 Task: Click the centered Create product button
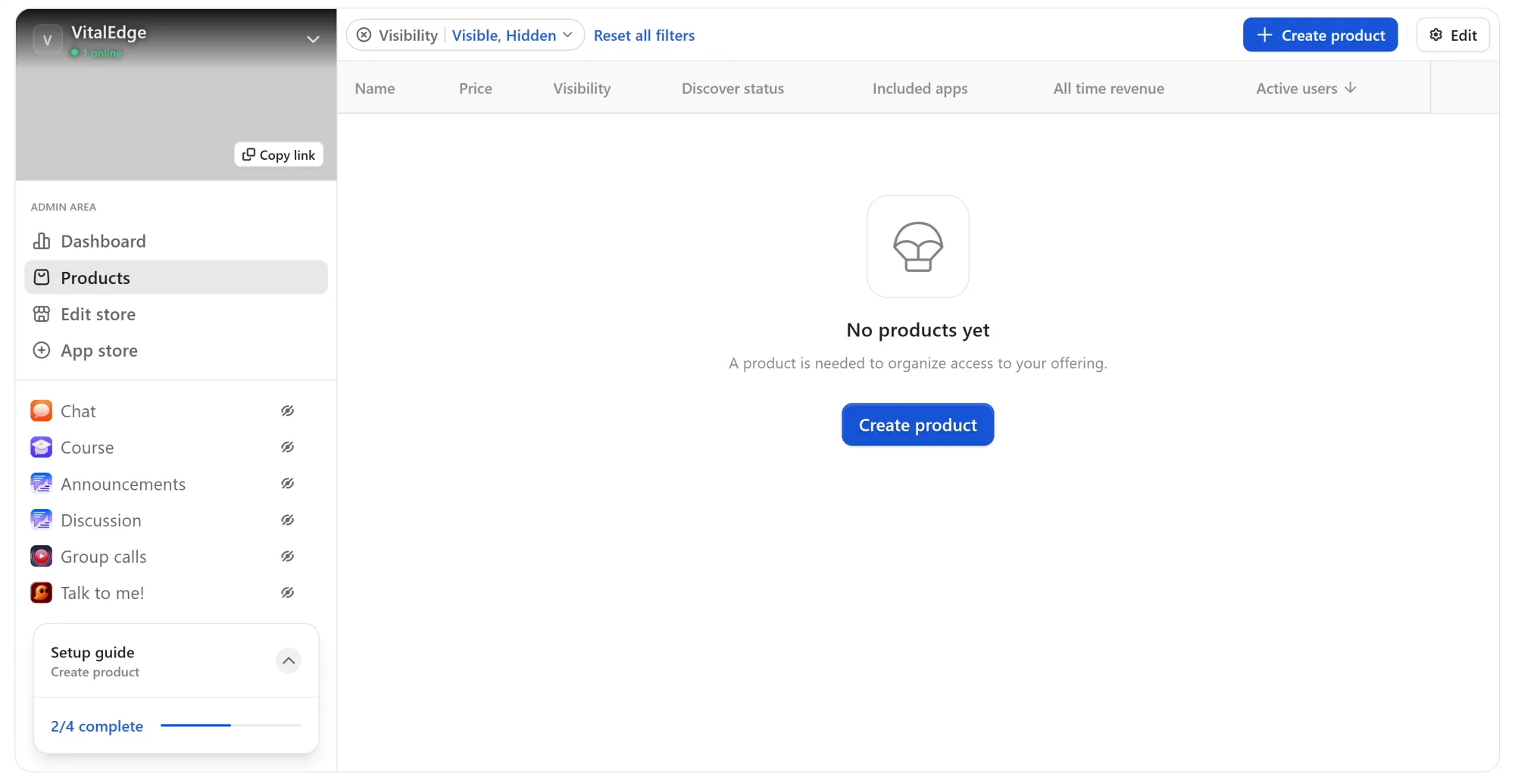point(918,425)
